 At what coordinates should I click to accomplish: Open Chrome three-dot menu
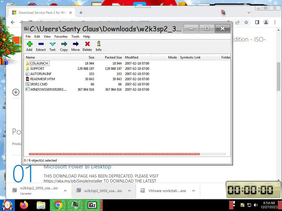coord(275,22)
